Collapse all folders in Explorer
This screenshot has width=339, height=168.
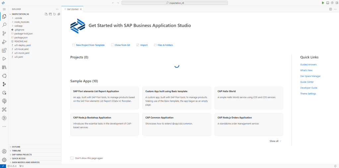point(59,14)
